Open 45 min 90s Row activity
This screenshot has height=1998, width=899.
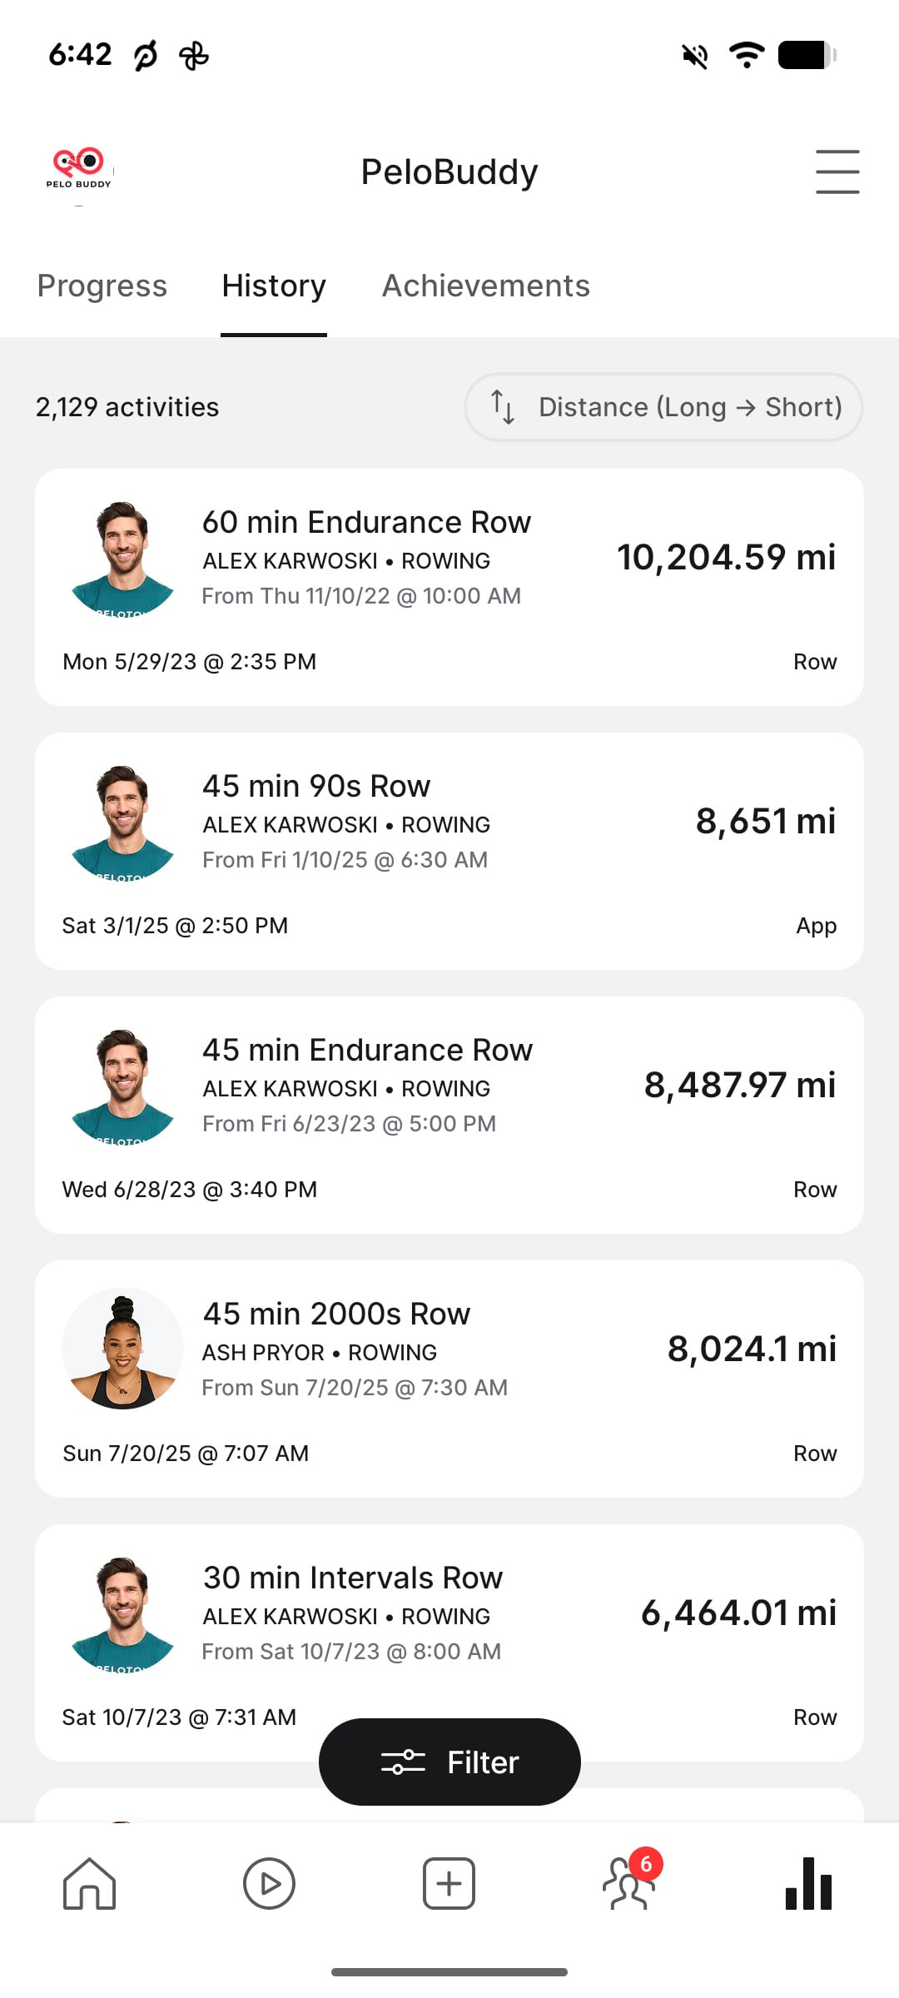pyautogui.click(x=449, y=851)
